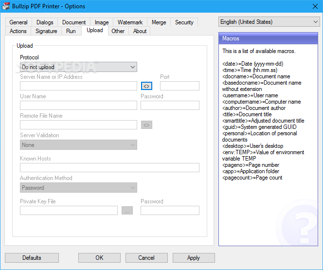Click the <computername>=Computer name macro line
This screenshot has width=323, height=270.
pos(261,102)
